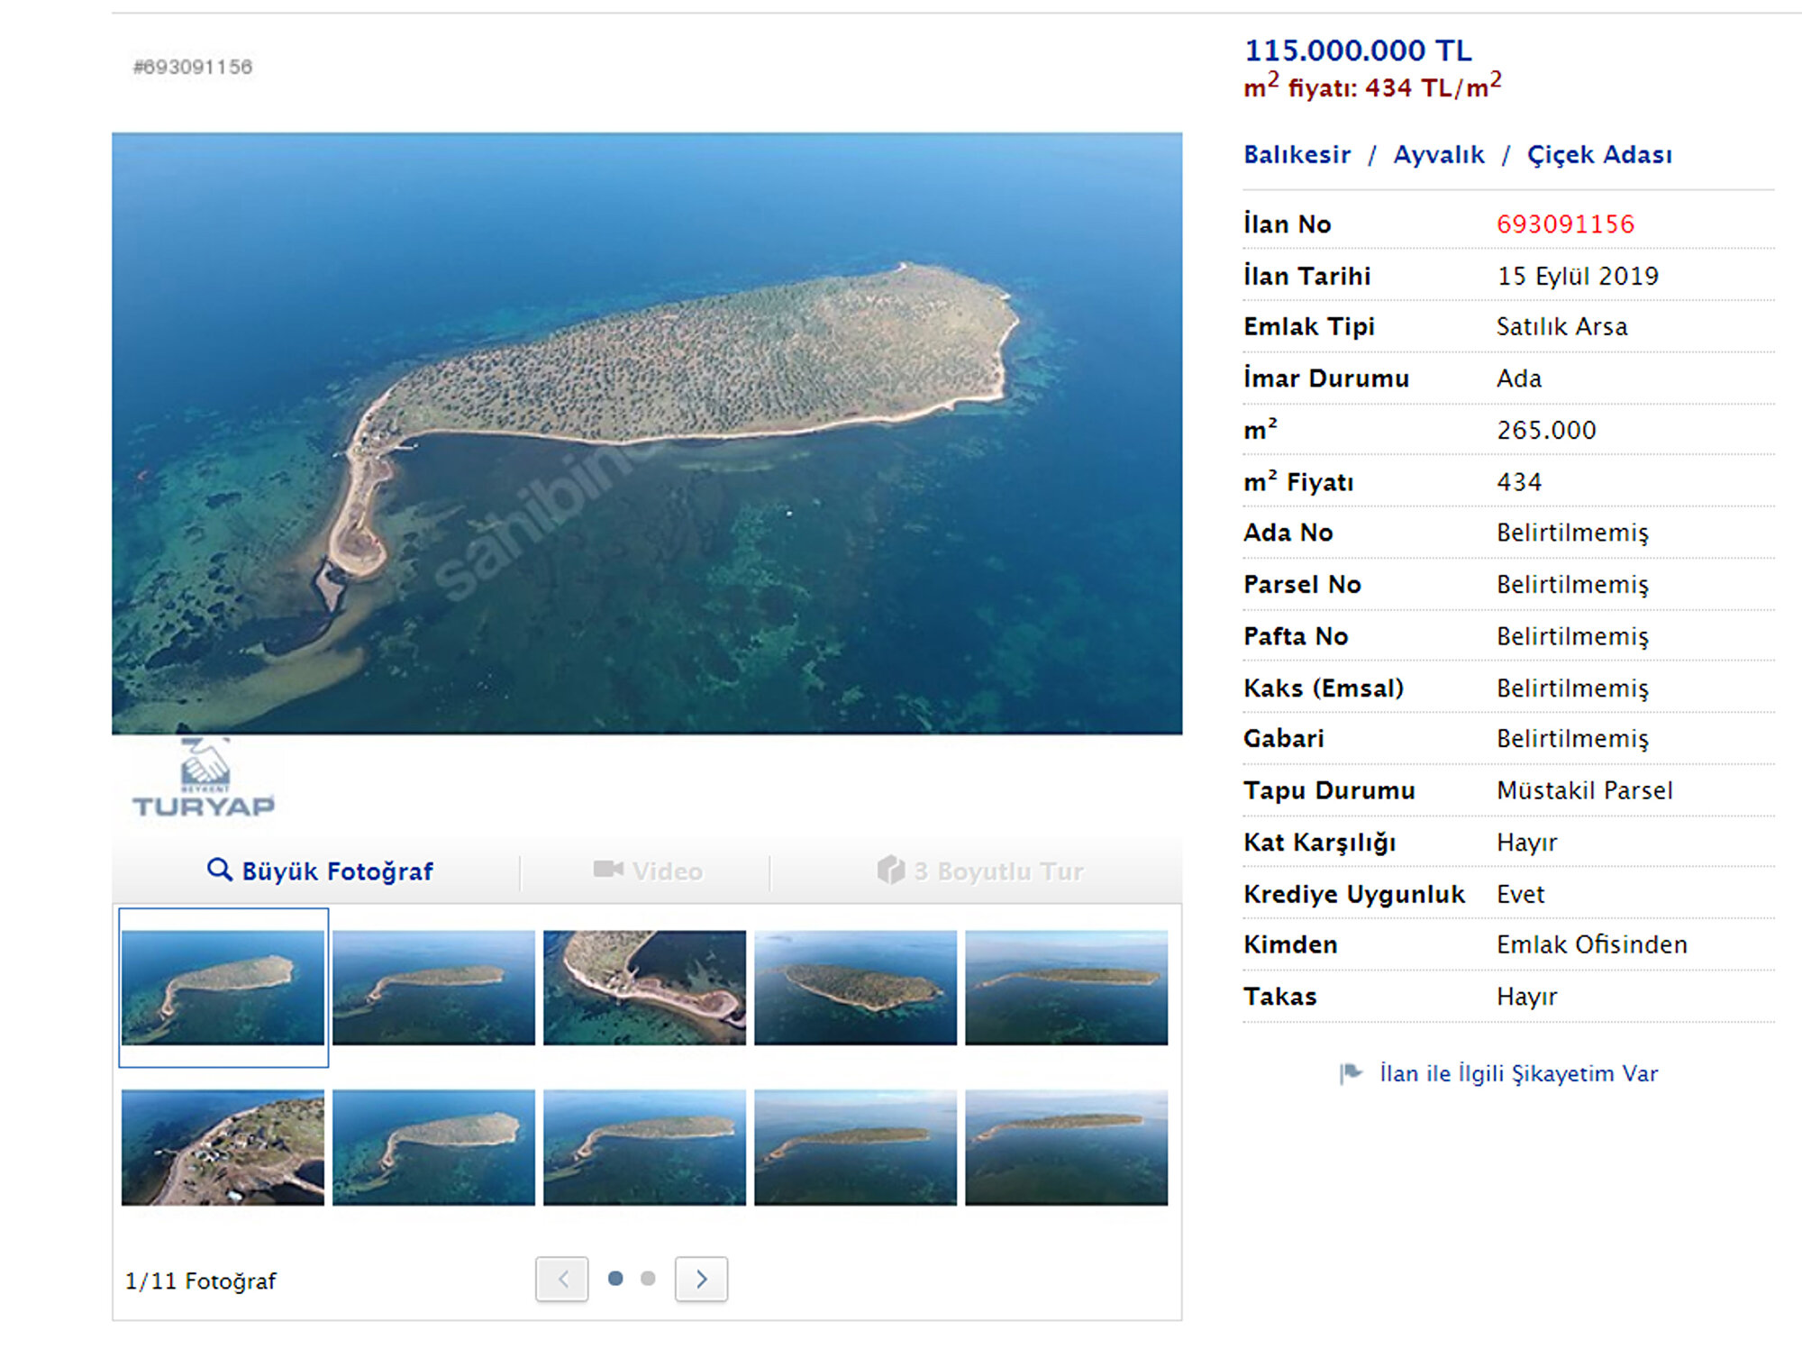Click the previous-page left arrow button

click(x=562, y=1279)
